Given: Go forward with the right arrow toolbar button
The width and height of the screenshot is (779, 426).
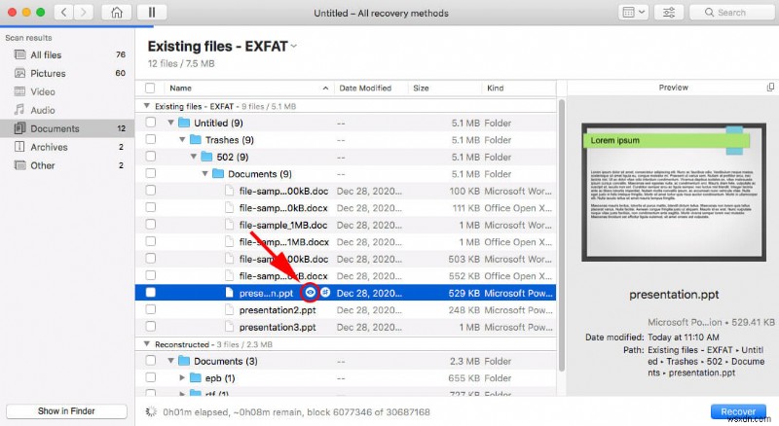Looking at the screenshot, I should point(84,12).
